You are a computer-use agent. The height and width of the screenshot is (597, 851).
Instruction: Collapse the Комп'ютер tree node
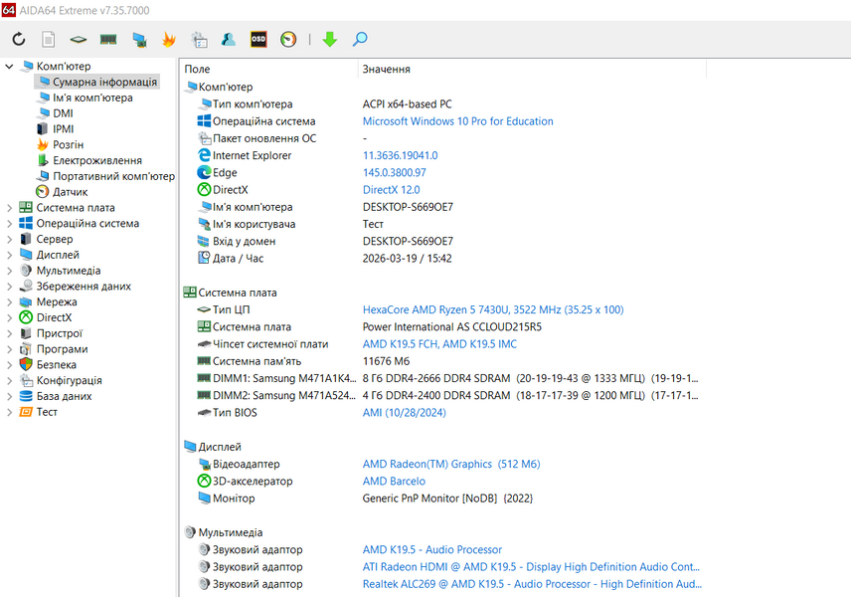pos(9,67)
